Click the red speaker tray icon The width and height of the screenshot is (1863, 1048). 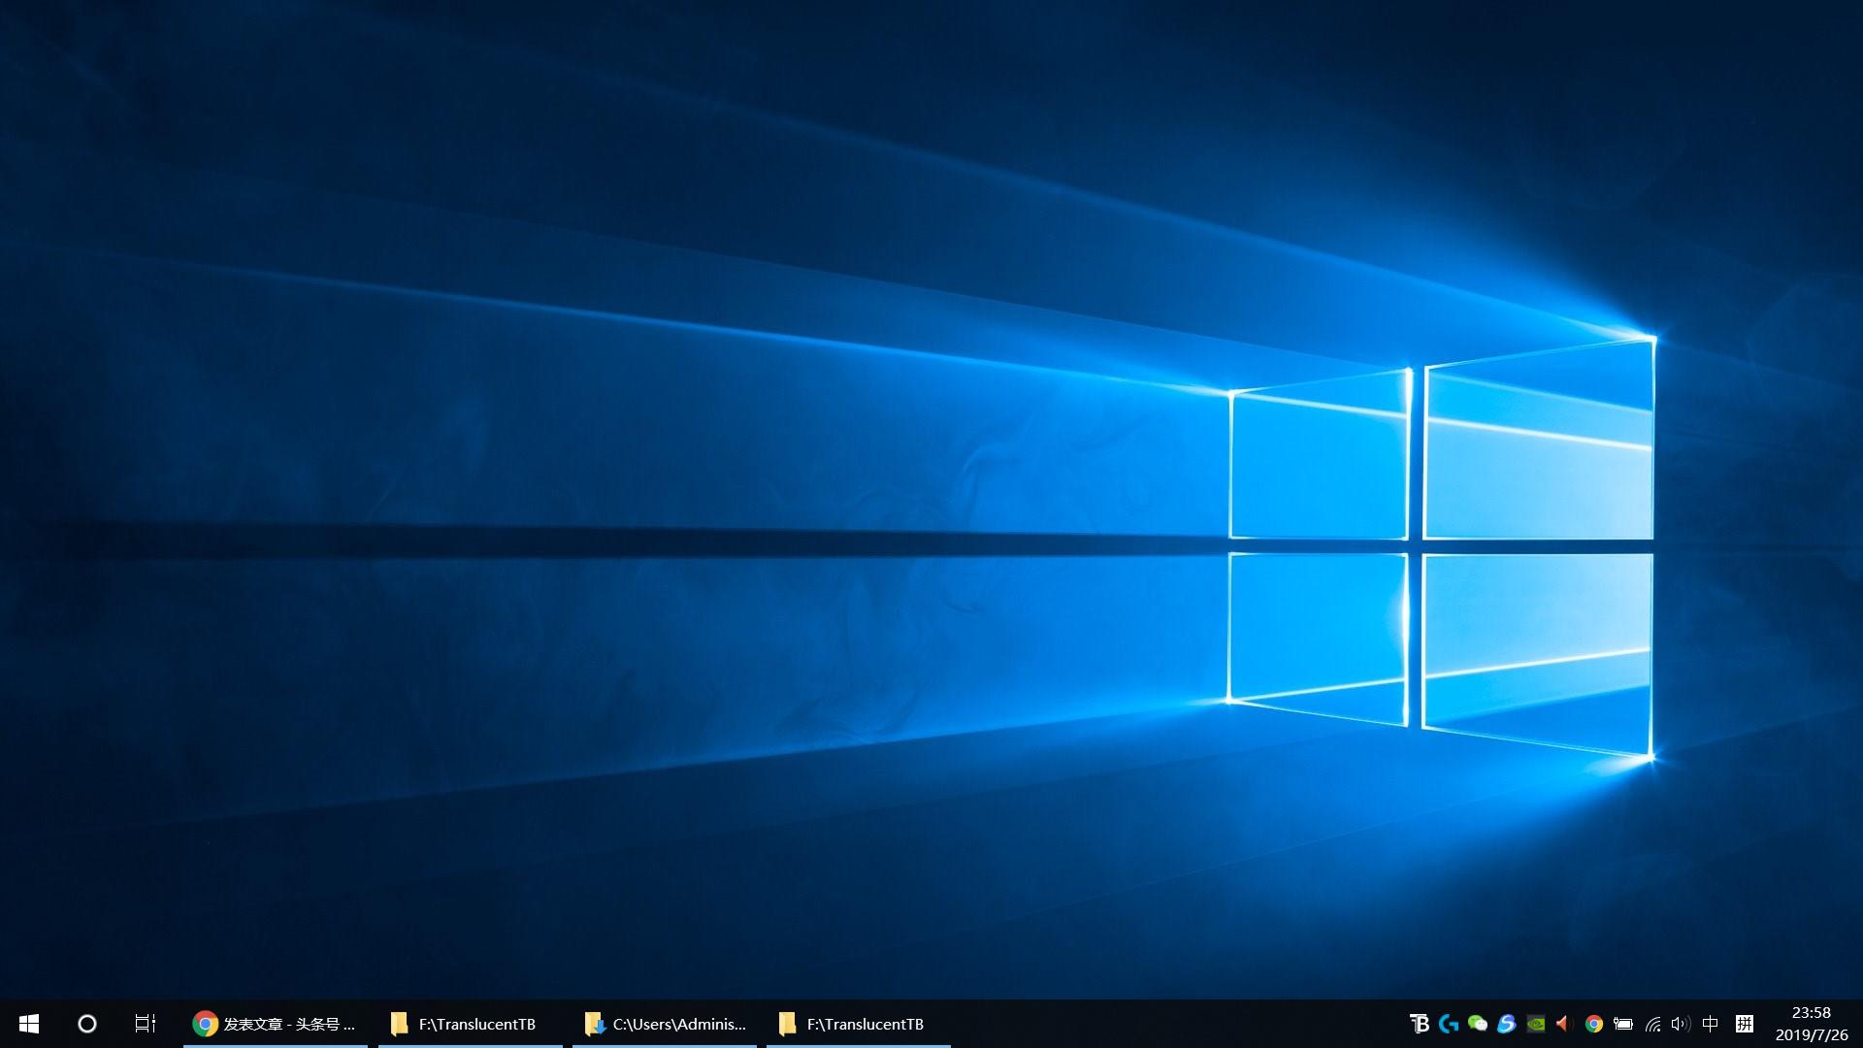pos(1563,1024)
